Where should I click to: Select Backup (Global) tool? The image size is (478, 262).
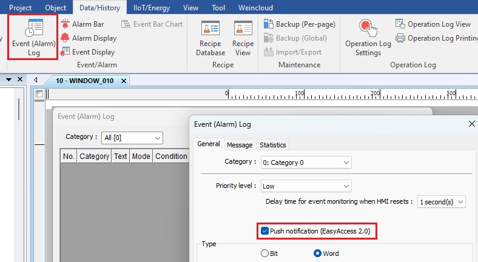[295, 38]
